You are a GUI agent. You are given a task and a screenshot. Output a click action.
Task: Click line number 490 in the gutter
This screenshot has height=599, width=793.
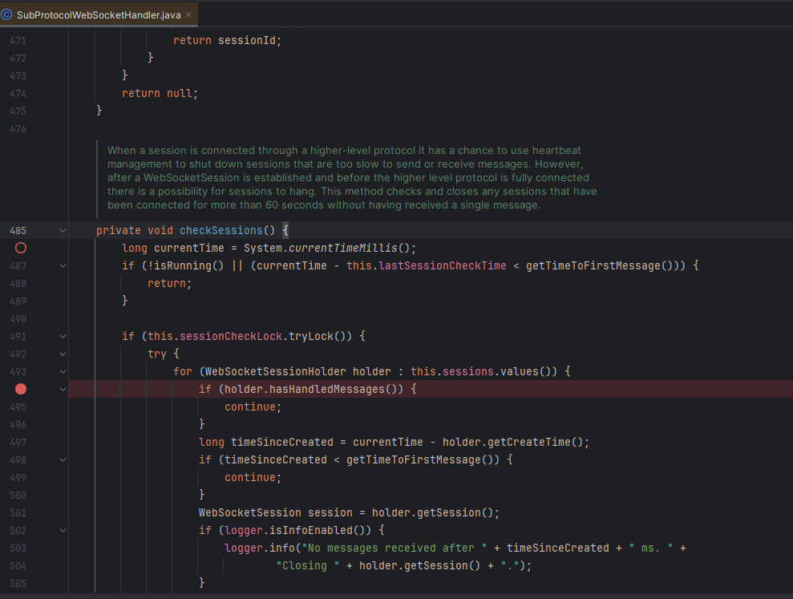pyautogui.click(x=18, y=319)
